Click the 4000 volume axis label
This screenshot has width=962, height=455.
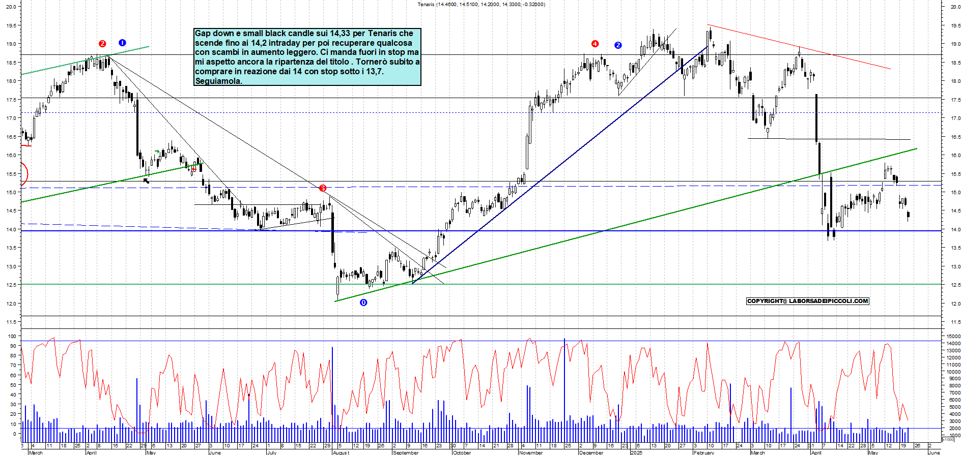(954, 414)
